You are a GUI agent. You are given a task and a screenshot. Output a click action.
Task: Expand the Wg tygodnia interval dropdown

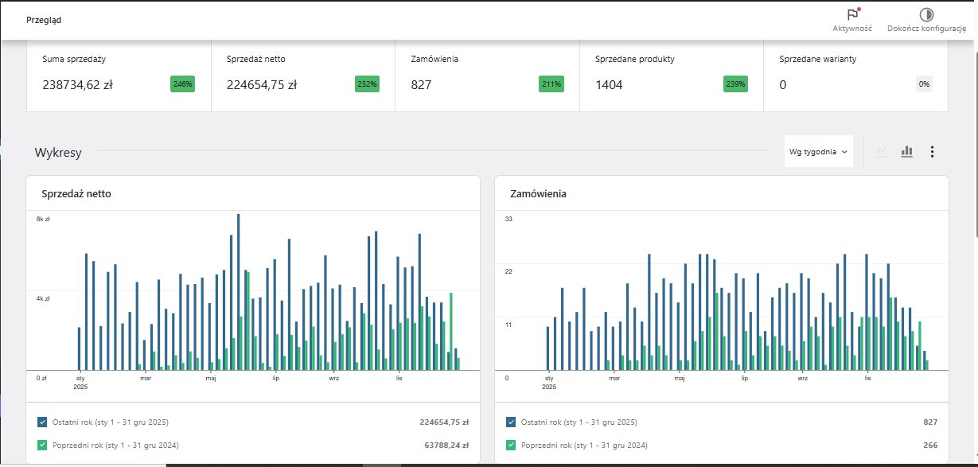(818, 151)
